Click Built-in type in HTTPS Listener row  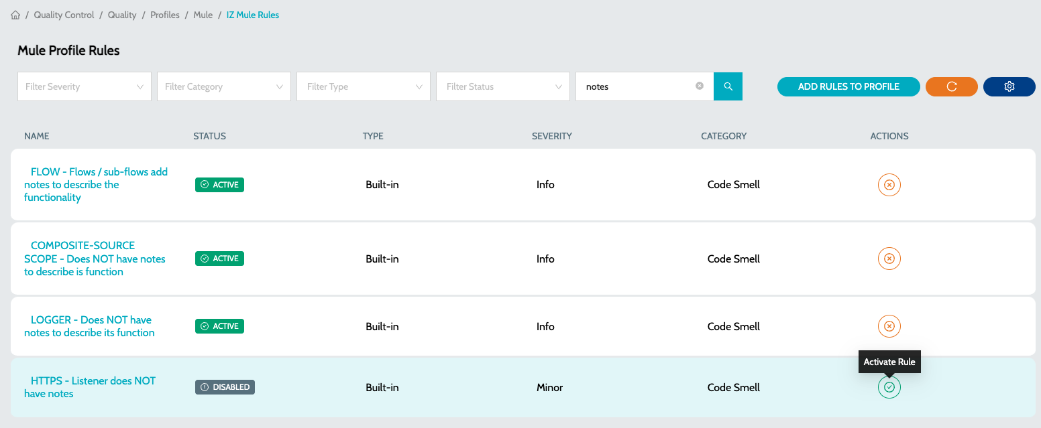[382, 387]
